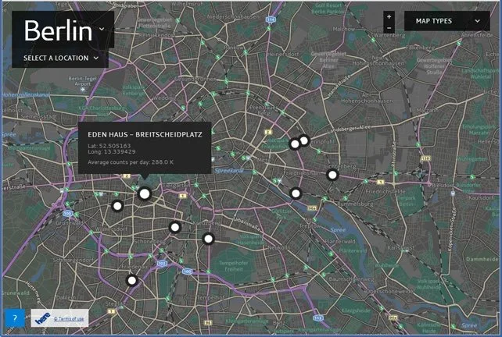Screen dimensions: 502x337
Task: Select the left marker of the overlapping pair
Action: 295,144
